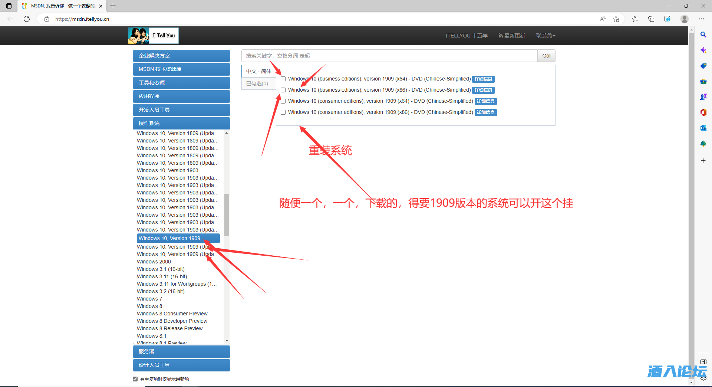Screen dimensions: 712x387
Task: Expand the 企业解决方案 category
Action: [181, 56]
